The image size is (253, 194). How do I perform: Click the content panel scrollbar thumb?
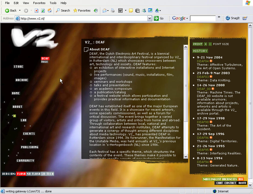point(186,85)
